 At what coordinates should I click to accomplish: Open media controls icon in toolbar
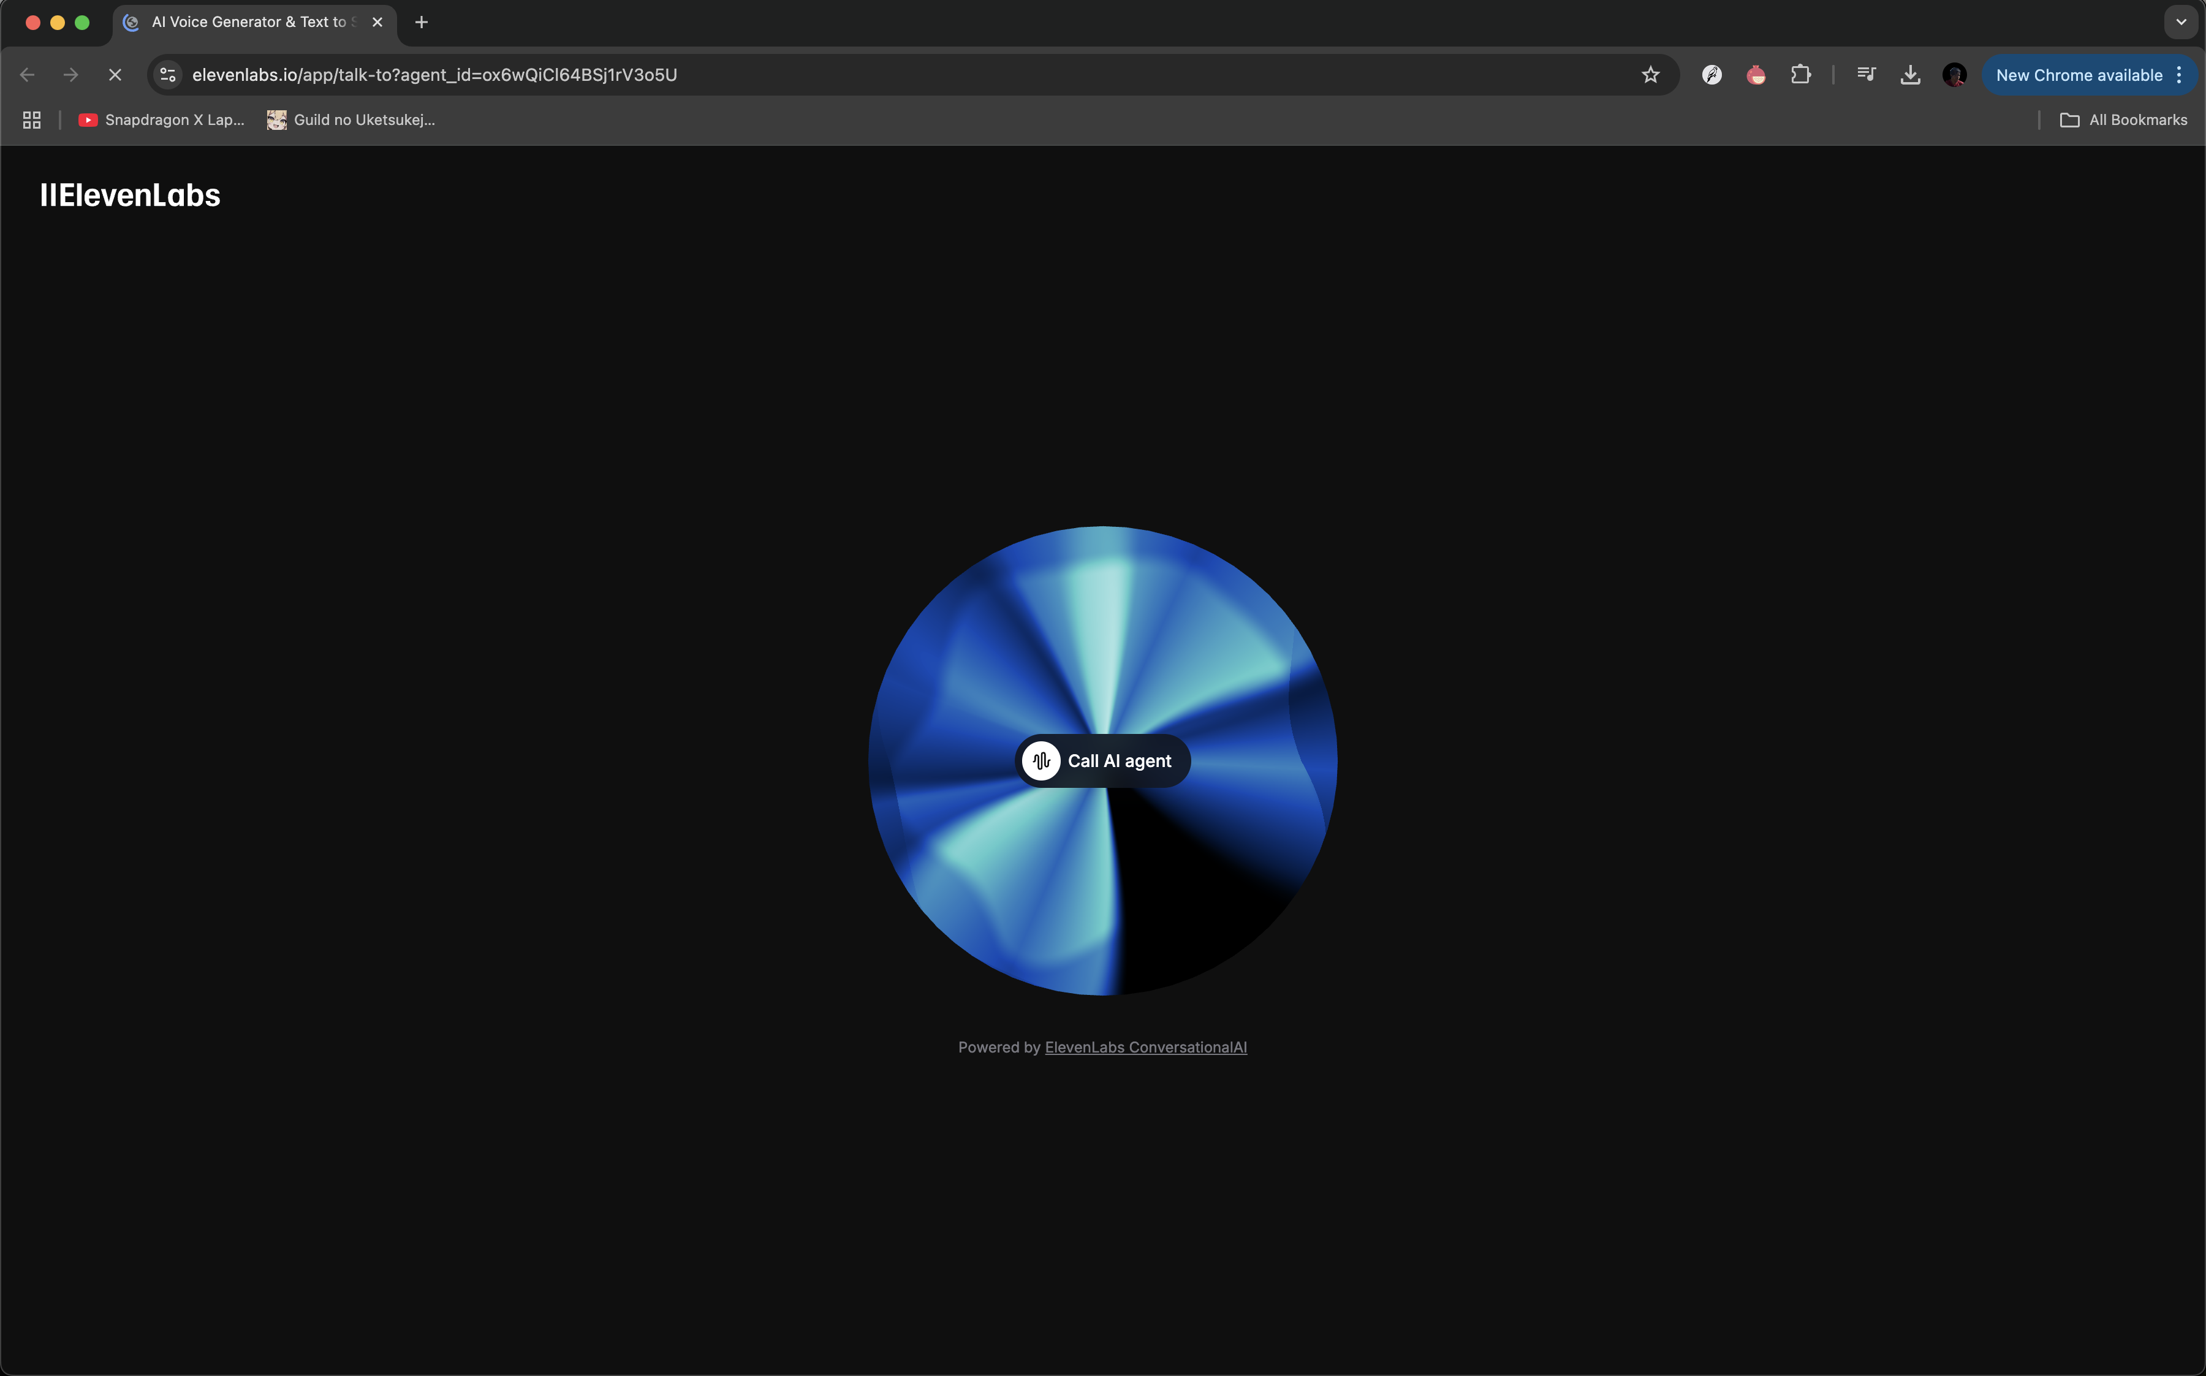1866,75
